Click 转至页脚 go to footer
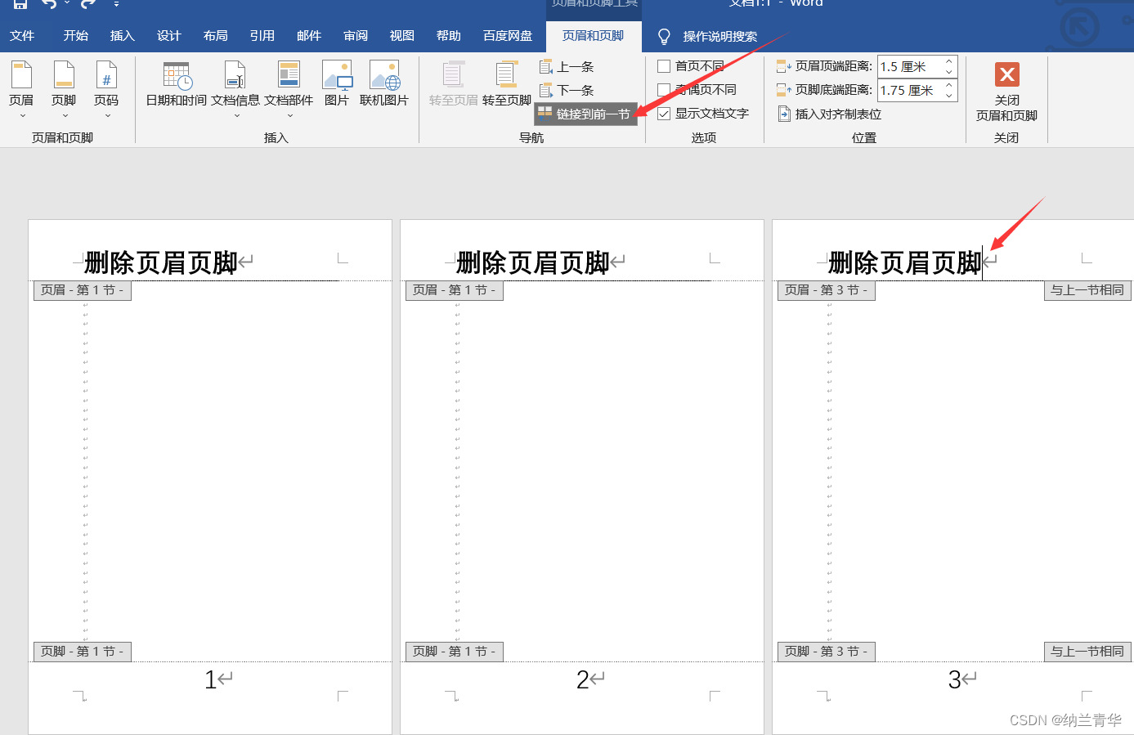Image resolution: width=1134 pixels, height=735 pixels. (507, 84)
